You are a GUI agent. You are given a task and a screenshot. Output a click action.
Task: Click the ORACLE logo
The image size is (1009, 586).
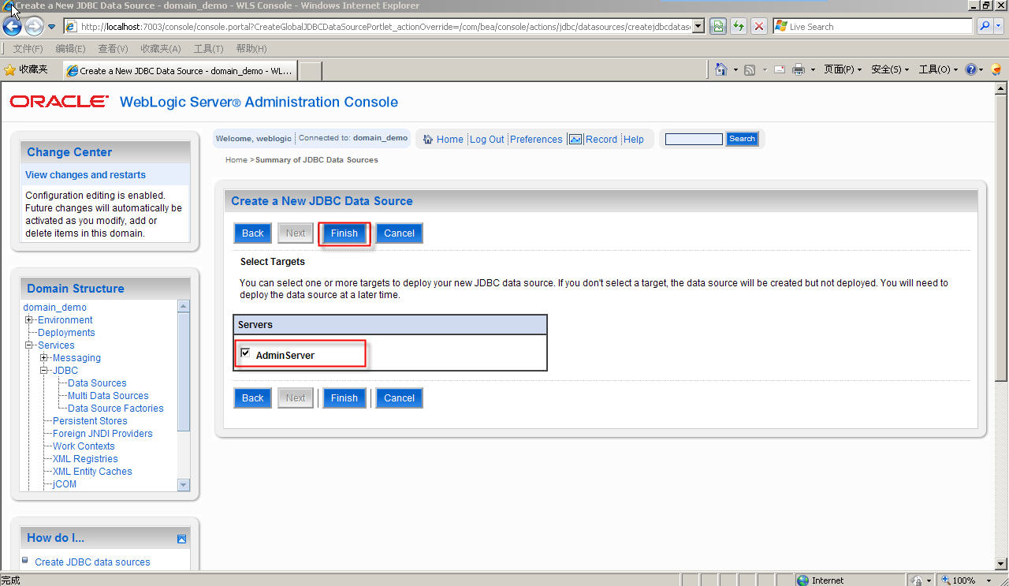click(59, 102)
